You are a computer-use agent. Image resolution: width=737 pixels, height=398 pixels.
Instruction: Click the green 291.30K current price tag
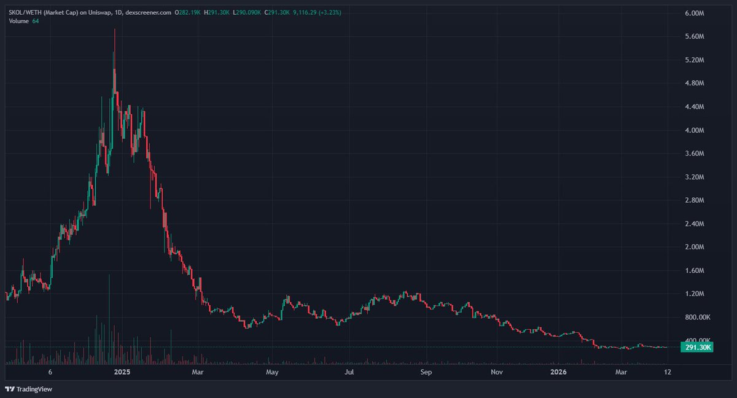point(697,348)
